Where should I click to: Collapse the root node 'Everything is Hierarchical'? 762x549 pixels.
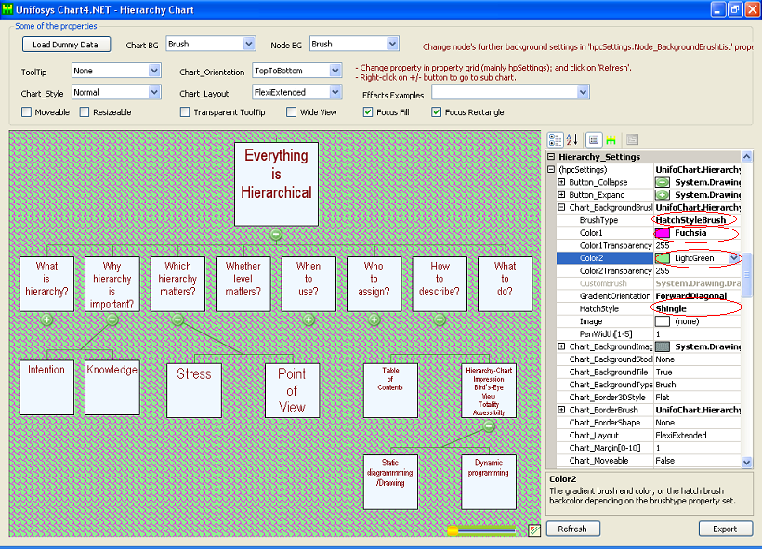[276, 234]
